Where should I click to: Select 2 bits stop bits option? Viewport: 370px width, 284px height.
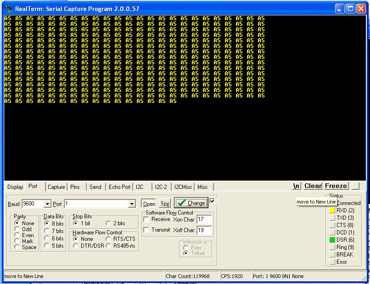point(108,223)
